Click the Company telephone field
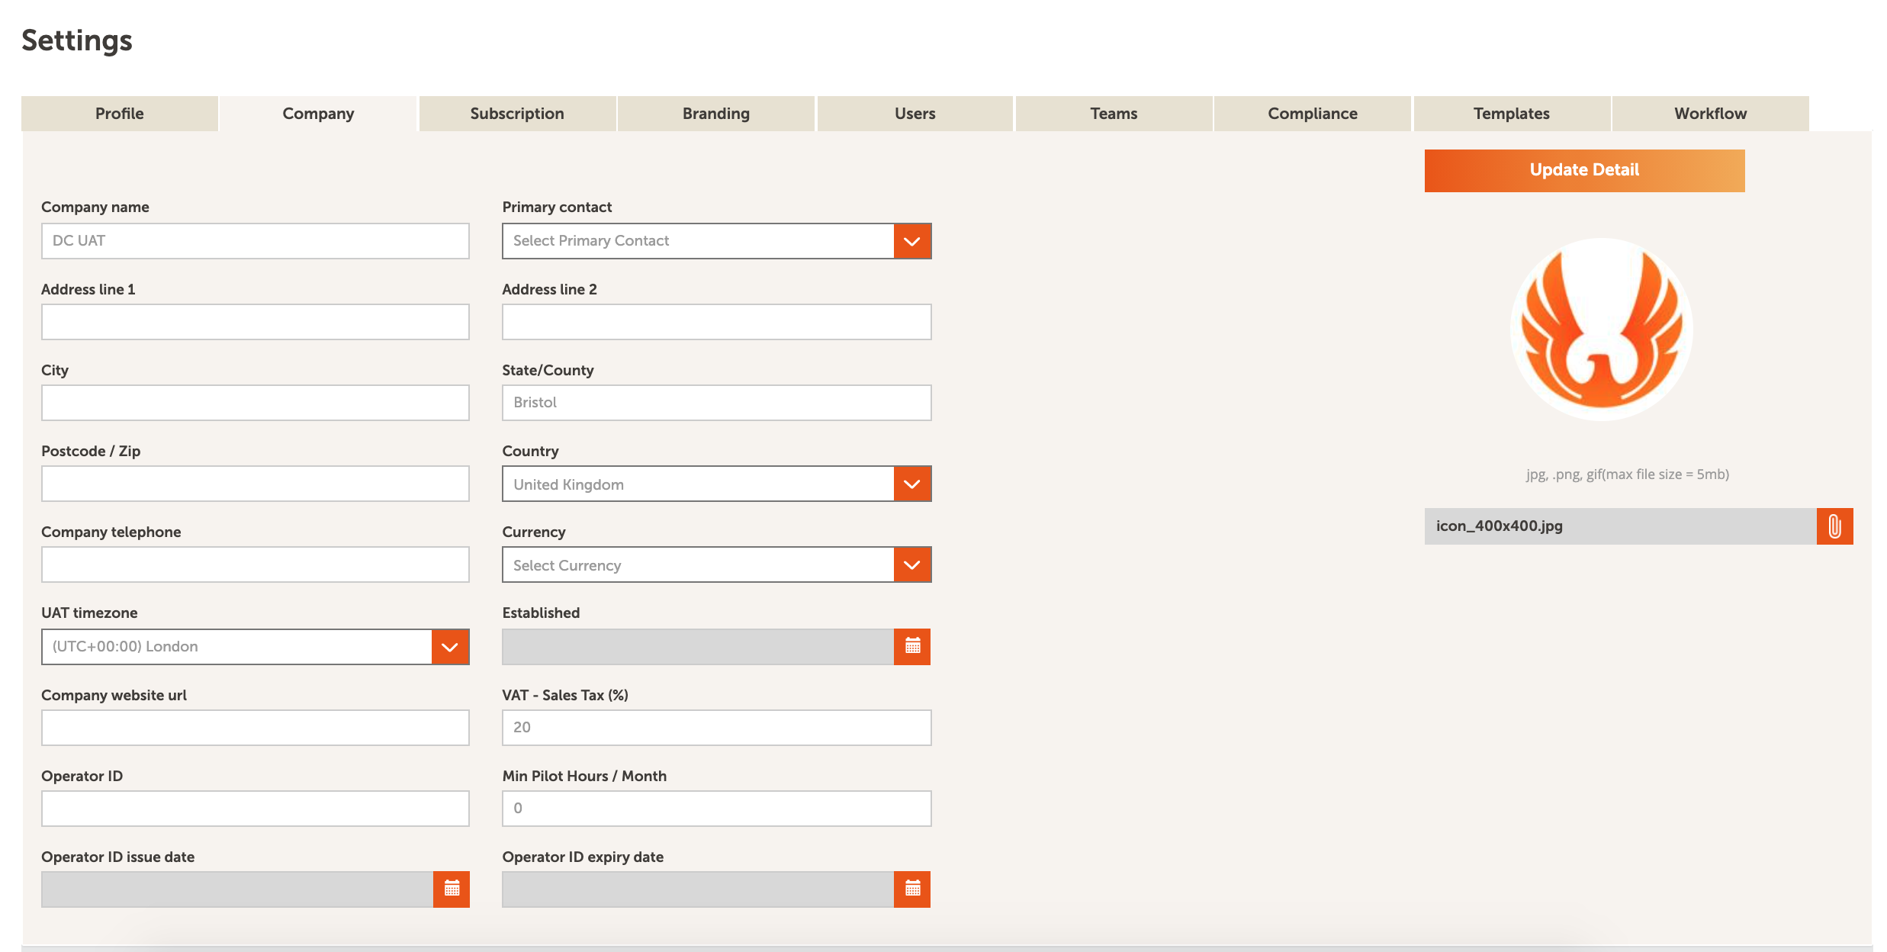 click(x=256, y=564)
